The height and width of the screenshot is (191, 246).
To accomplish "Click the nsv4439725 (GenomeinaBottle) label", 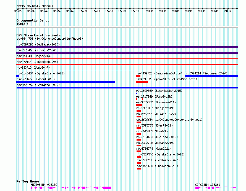I will (x=159, y=73).
